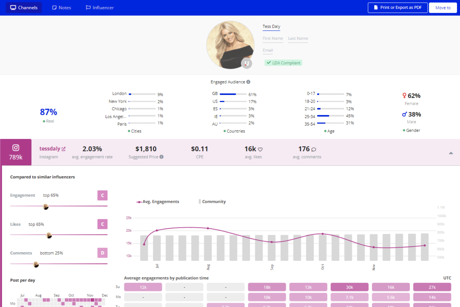This screenshot has height=307, width=460.
Task: Switch to the Influencer tab
Action: tap(100, 8)
